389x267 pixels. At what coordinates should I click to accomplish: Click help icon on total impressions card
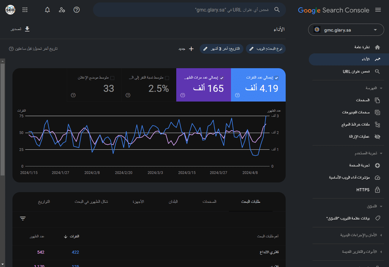183,95
